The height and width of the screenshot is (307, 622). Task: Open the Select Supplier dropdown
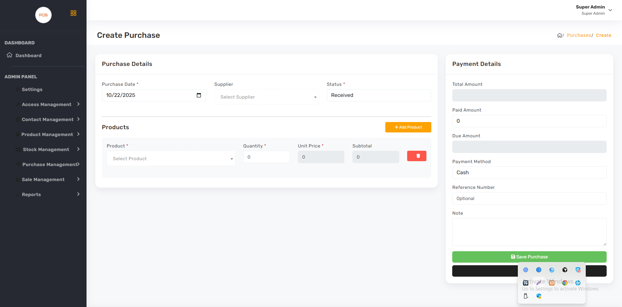(266, 97)
